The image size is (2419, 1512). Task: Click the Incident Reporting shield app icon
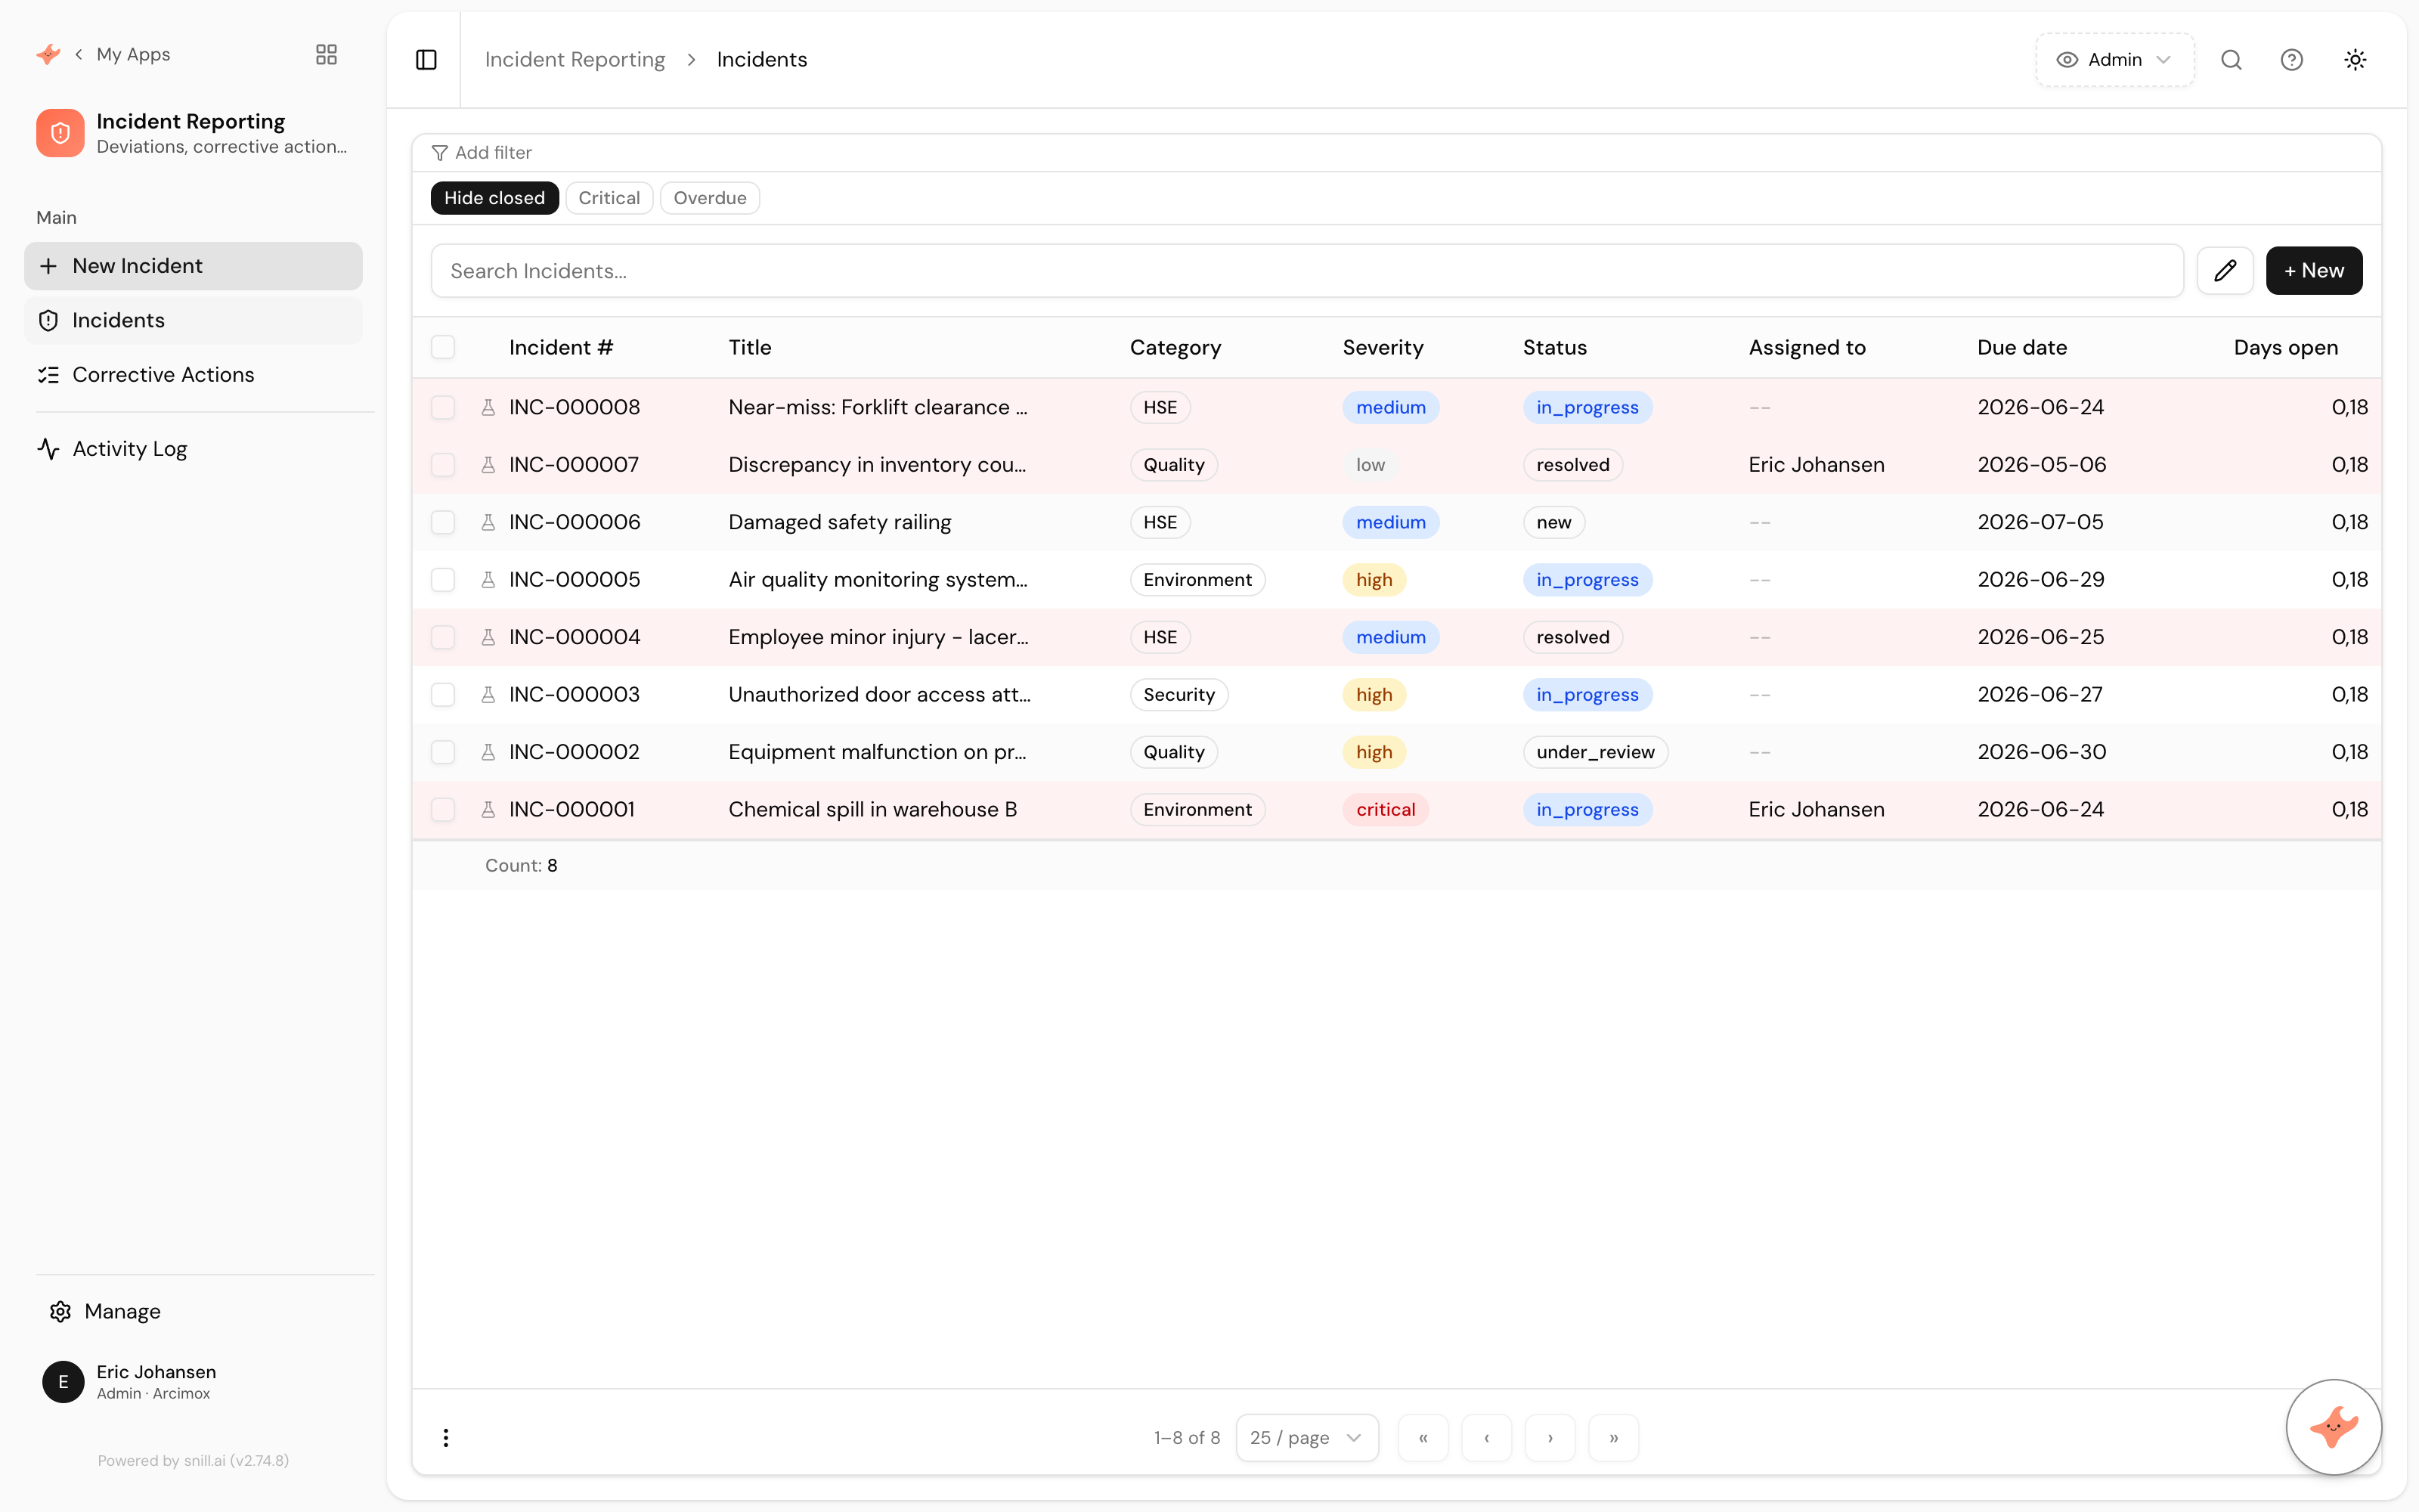pyautogui.click(x=60, y=133)
